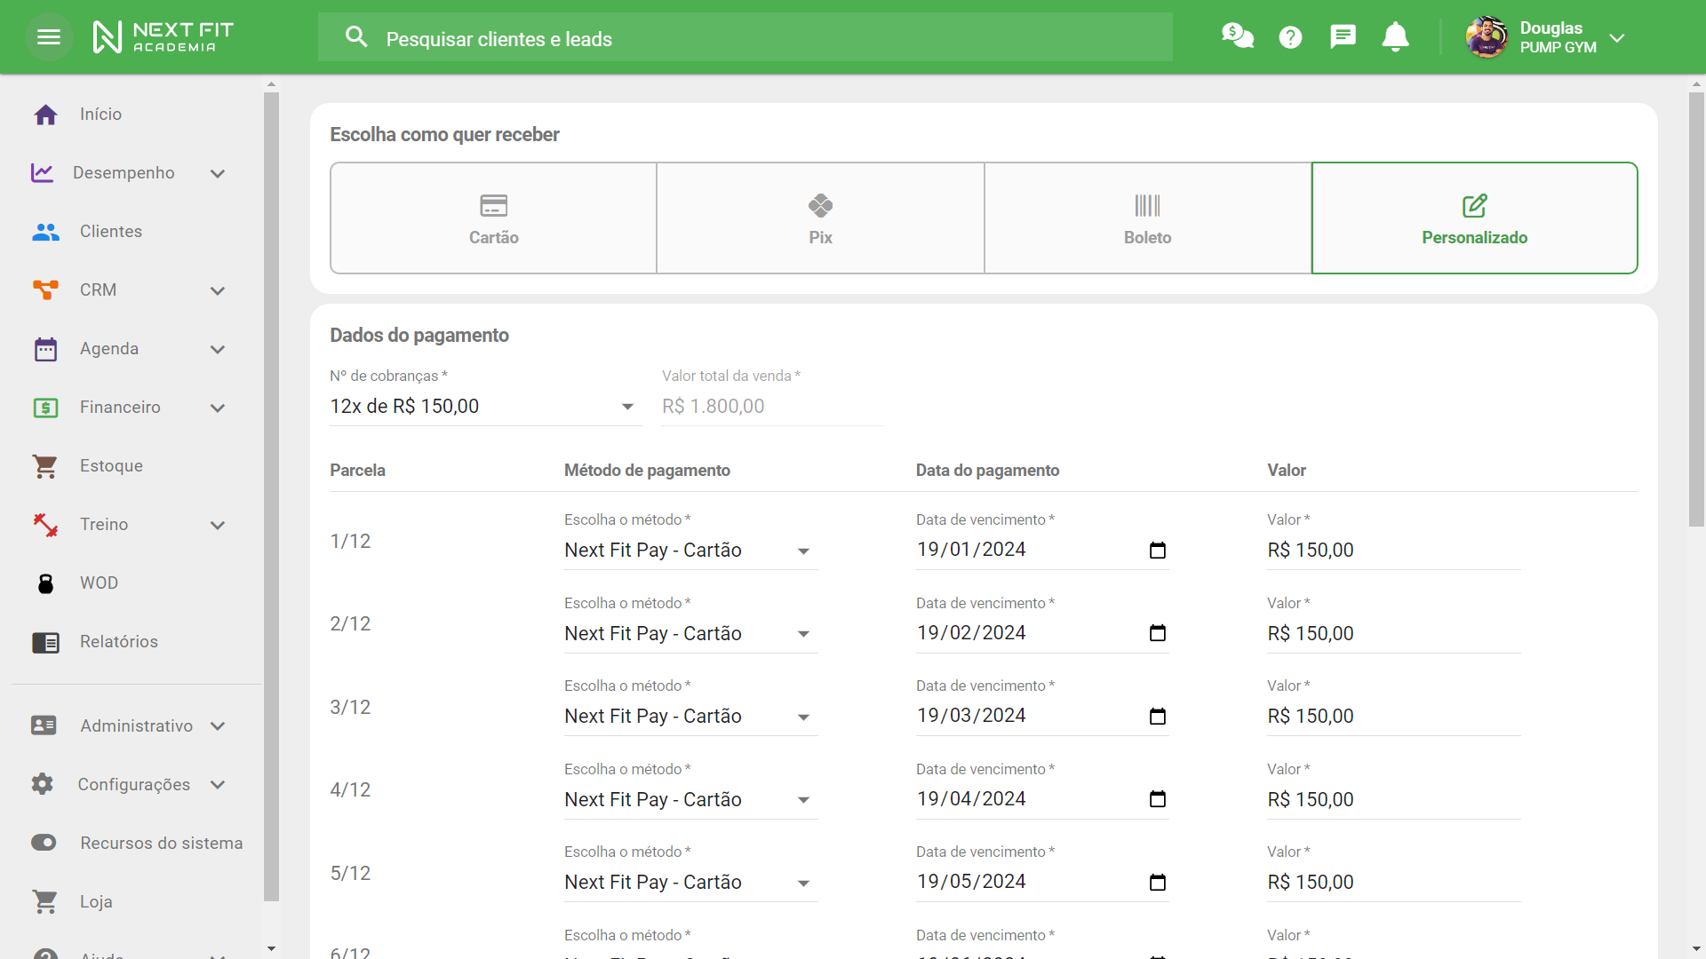Image resolution: width=1706 pixels, height=959 pixels.
Task: Go to Início home icon
Action: coord(46,115)
